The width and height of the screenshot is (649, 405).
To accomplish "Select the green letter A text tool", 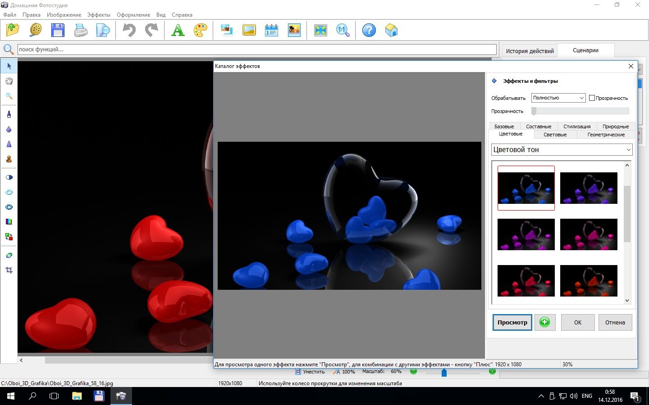I will [x=178, y=31].
